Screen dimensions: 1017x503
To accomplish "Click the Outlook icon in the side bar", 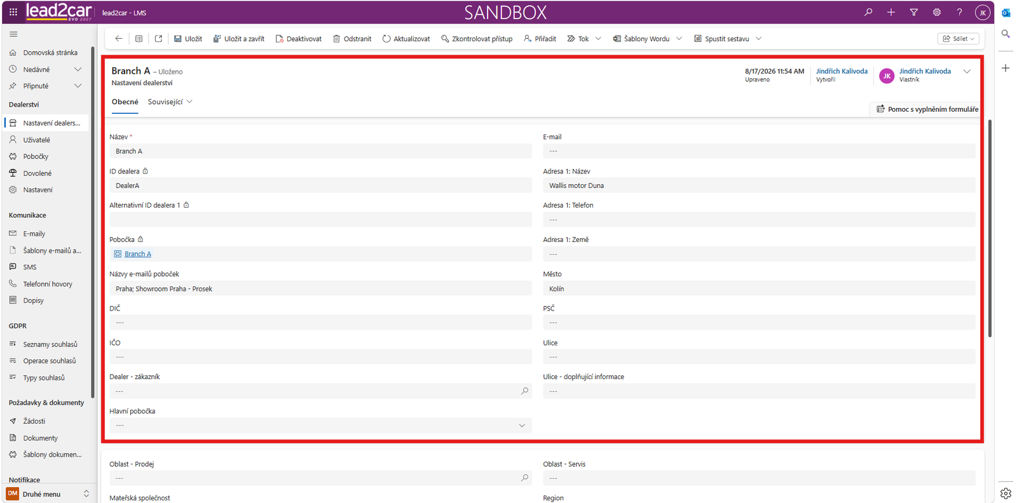I will [x=1006, y=13].
